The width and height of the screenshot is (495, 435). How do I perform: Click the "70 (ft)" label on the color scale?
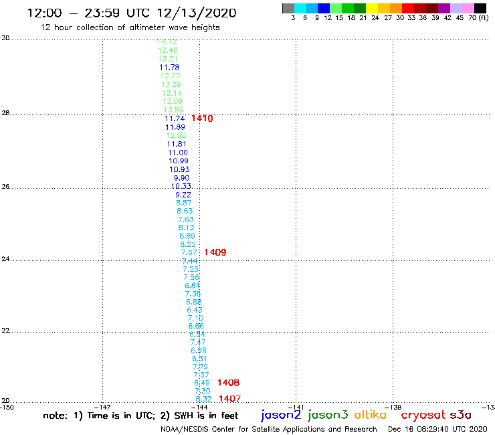pyautogui.click(x=478, y=18)
